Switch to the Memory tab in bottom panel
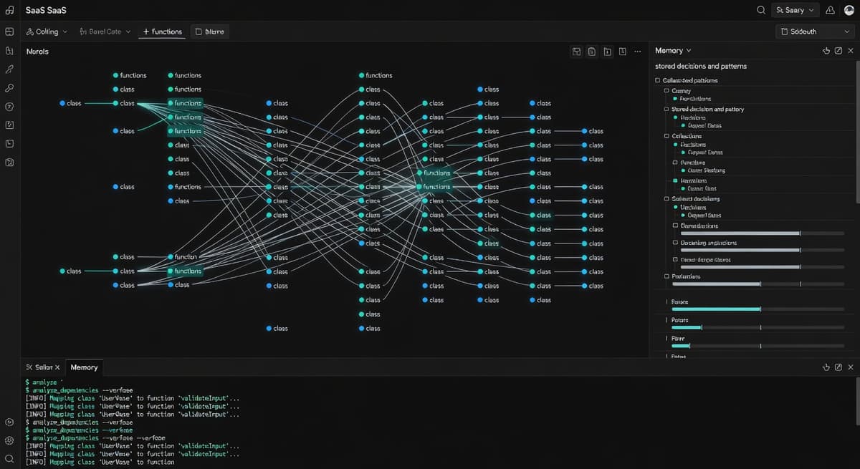The width and height of the screenshot is (860, 469). 84,367
